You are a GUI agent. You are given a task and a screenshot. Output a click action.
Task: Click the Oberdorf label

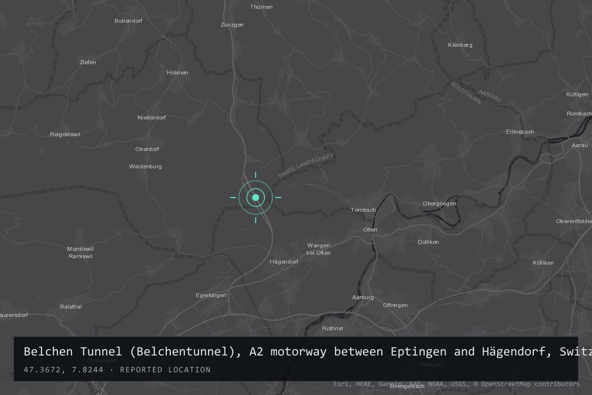pos(148,149)
